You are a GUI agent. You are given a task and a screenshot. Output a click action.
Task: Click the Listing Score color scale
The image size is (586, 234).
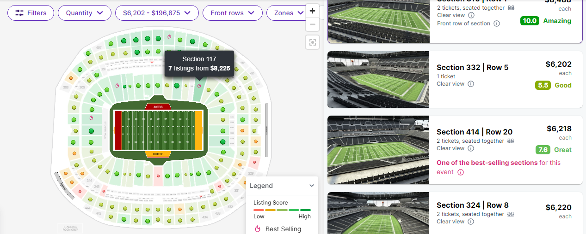282,210
